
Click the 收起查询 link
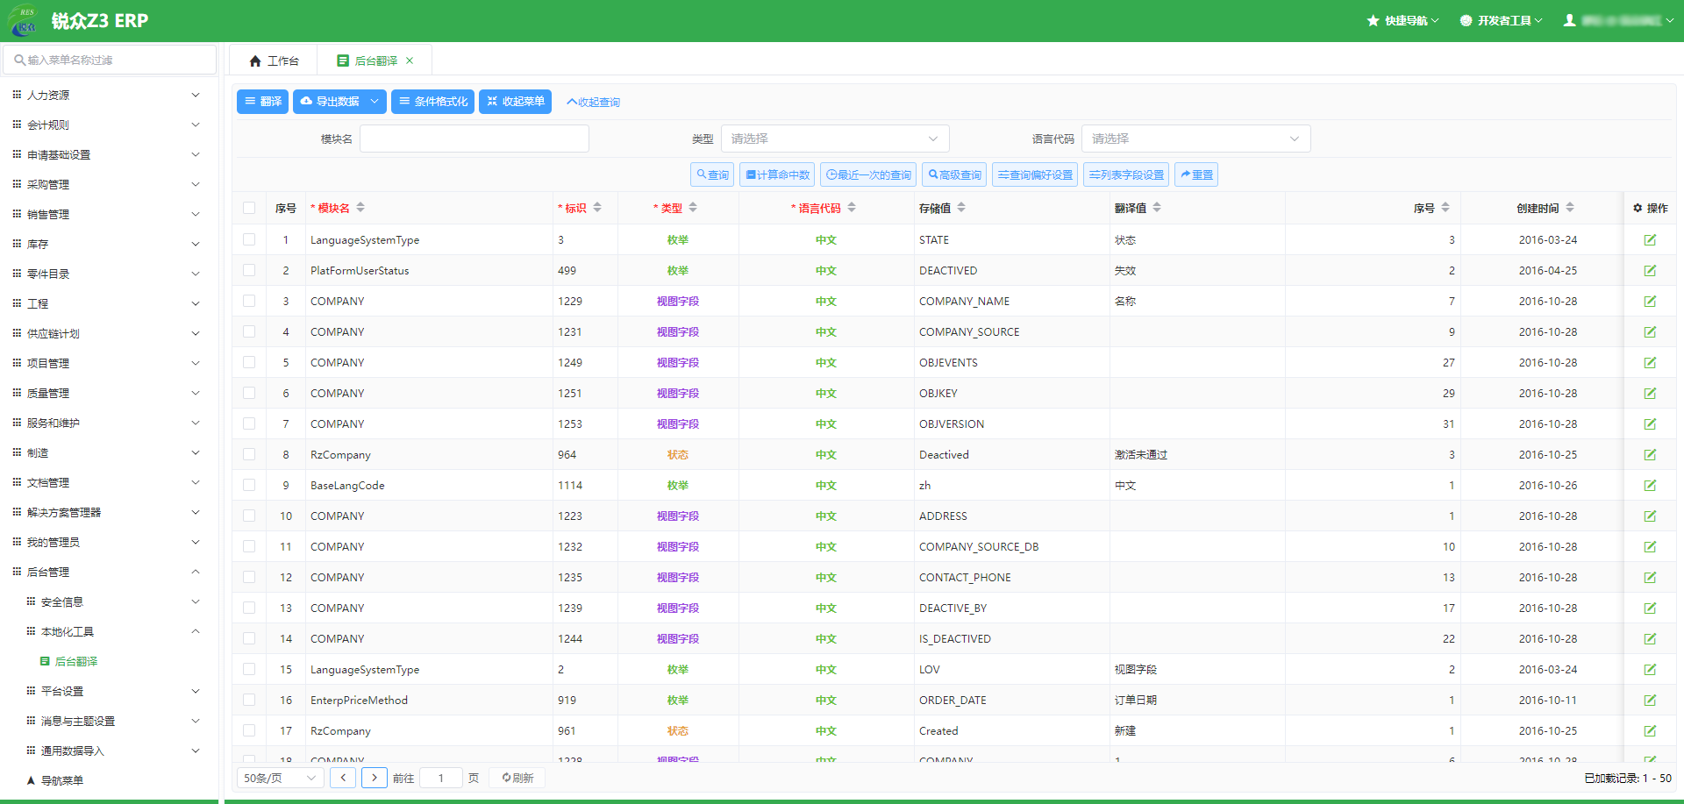tap(593, 102)
